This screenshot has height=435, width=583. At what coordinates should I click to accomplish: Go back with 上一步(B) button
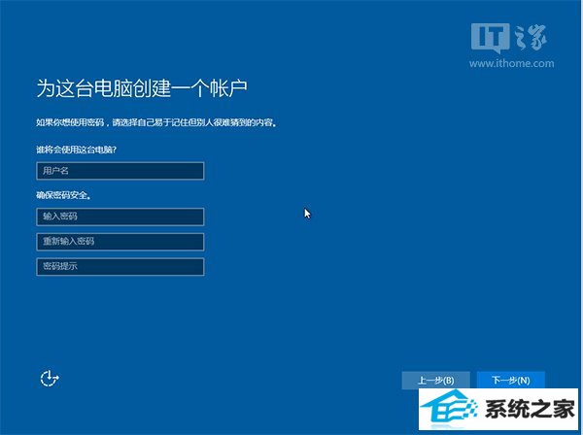point(435,381)
